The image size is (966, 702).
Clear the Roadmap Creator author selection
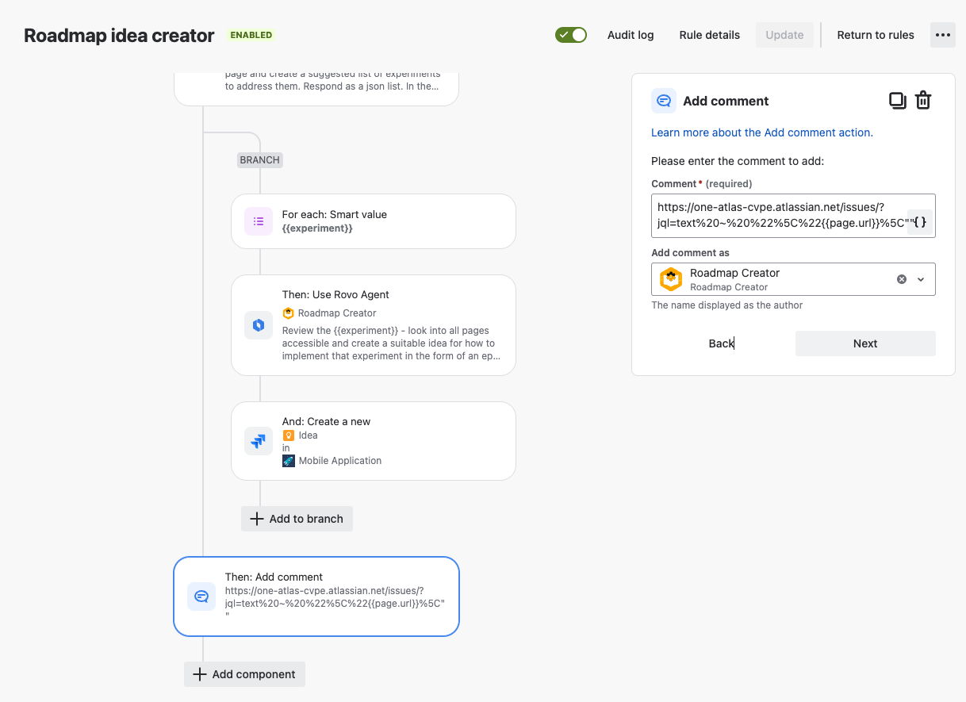tap(902, 279)
